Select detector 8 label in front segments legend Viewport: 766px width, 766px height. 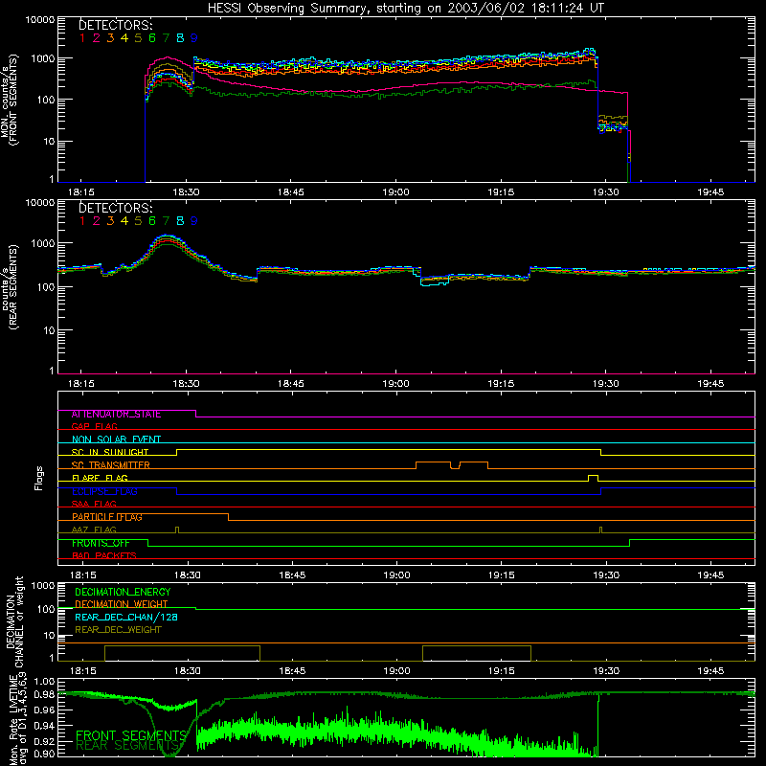coord(180,38)
